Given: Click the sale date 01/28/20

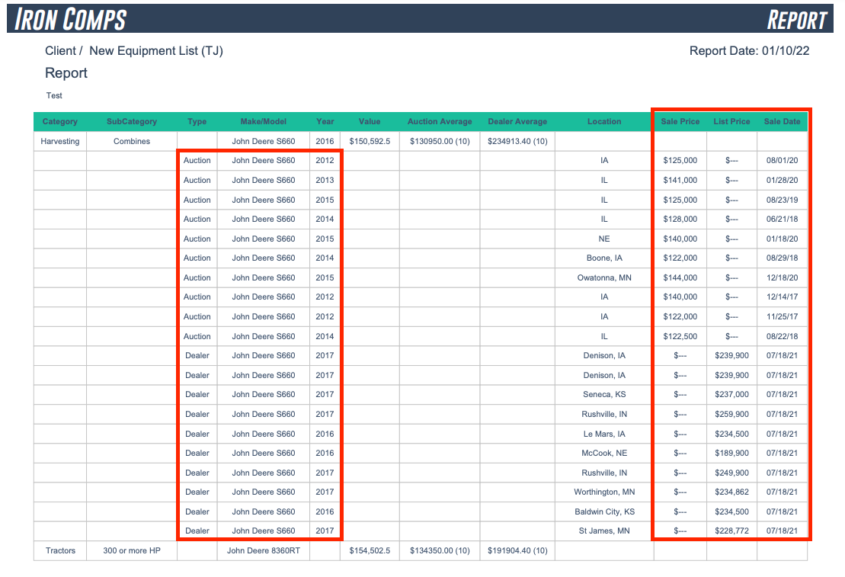Looking at the screenshot, I should 782,180.
